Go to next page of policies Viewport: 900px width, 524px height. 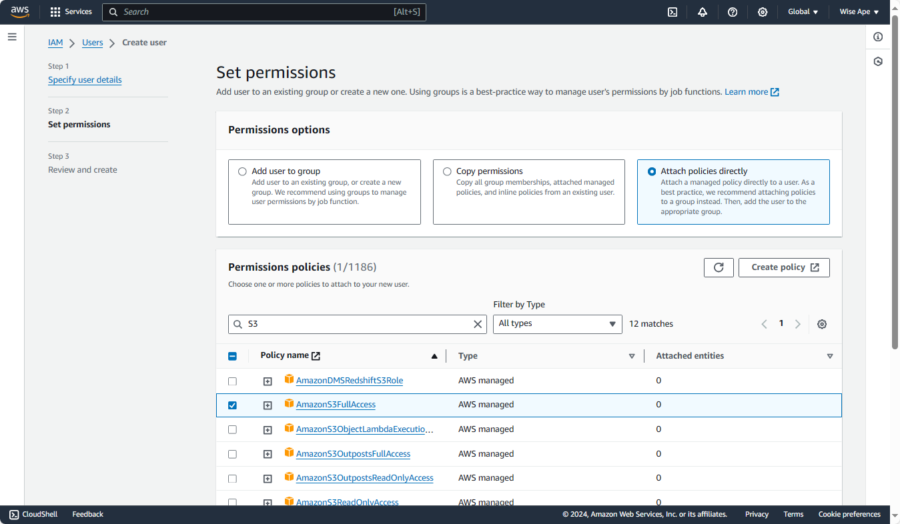(798, 324)
